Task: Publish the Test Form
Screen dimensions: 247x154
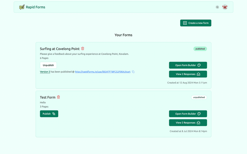Action: click(49, 114)
